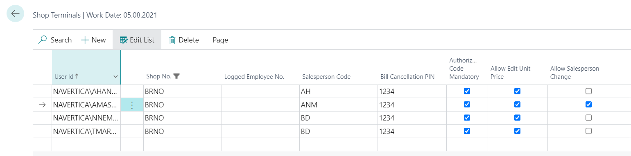Open the Page menu
The height and width of the screenshot is (156, 631).
pos(220,40)
